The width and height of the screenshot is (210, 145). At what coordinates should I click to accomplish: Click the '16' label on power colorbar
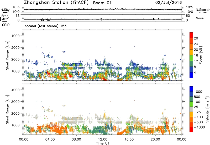click(196, 55)
